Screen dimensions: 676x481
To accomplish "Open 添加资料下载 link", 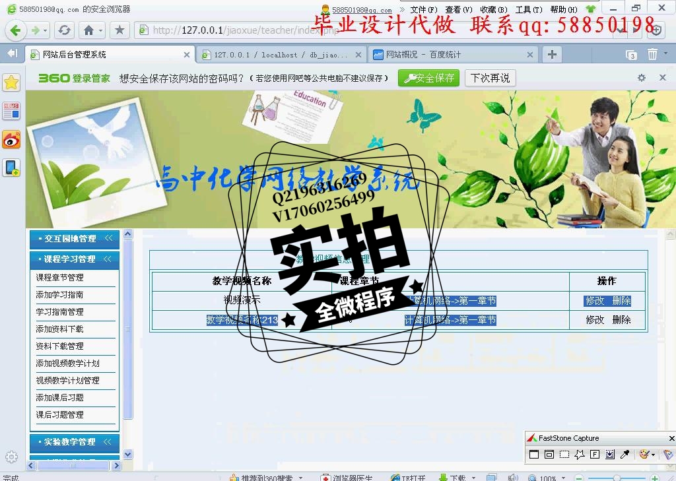I will tap(59, 329).
